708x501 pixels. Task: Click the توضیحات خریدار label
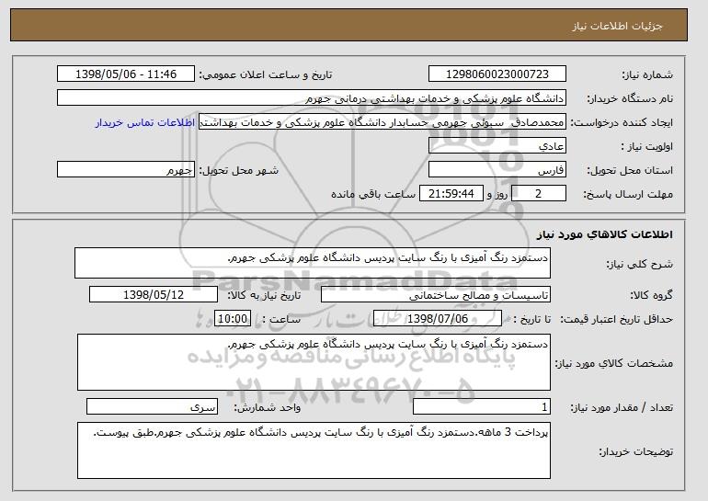(x=635, y=451)
